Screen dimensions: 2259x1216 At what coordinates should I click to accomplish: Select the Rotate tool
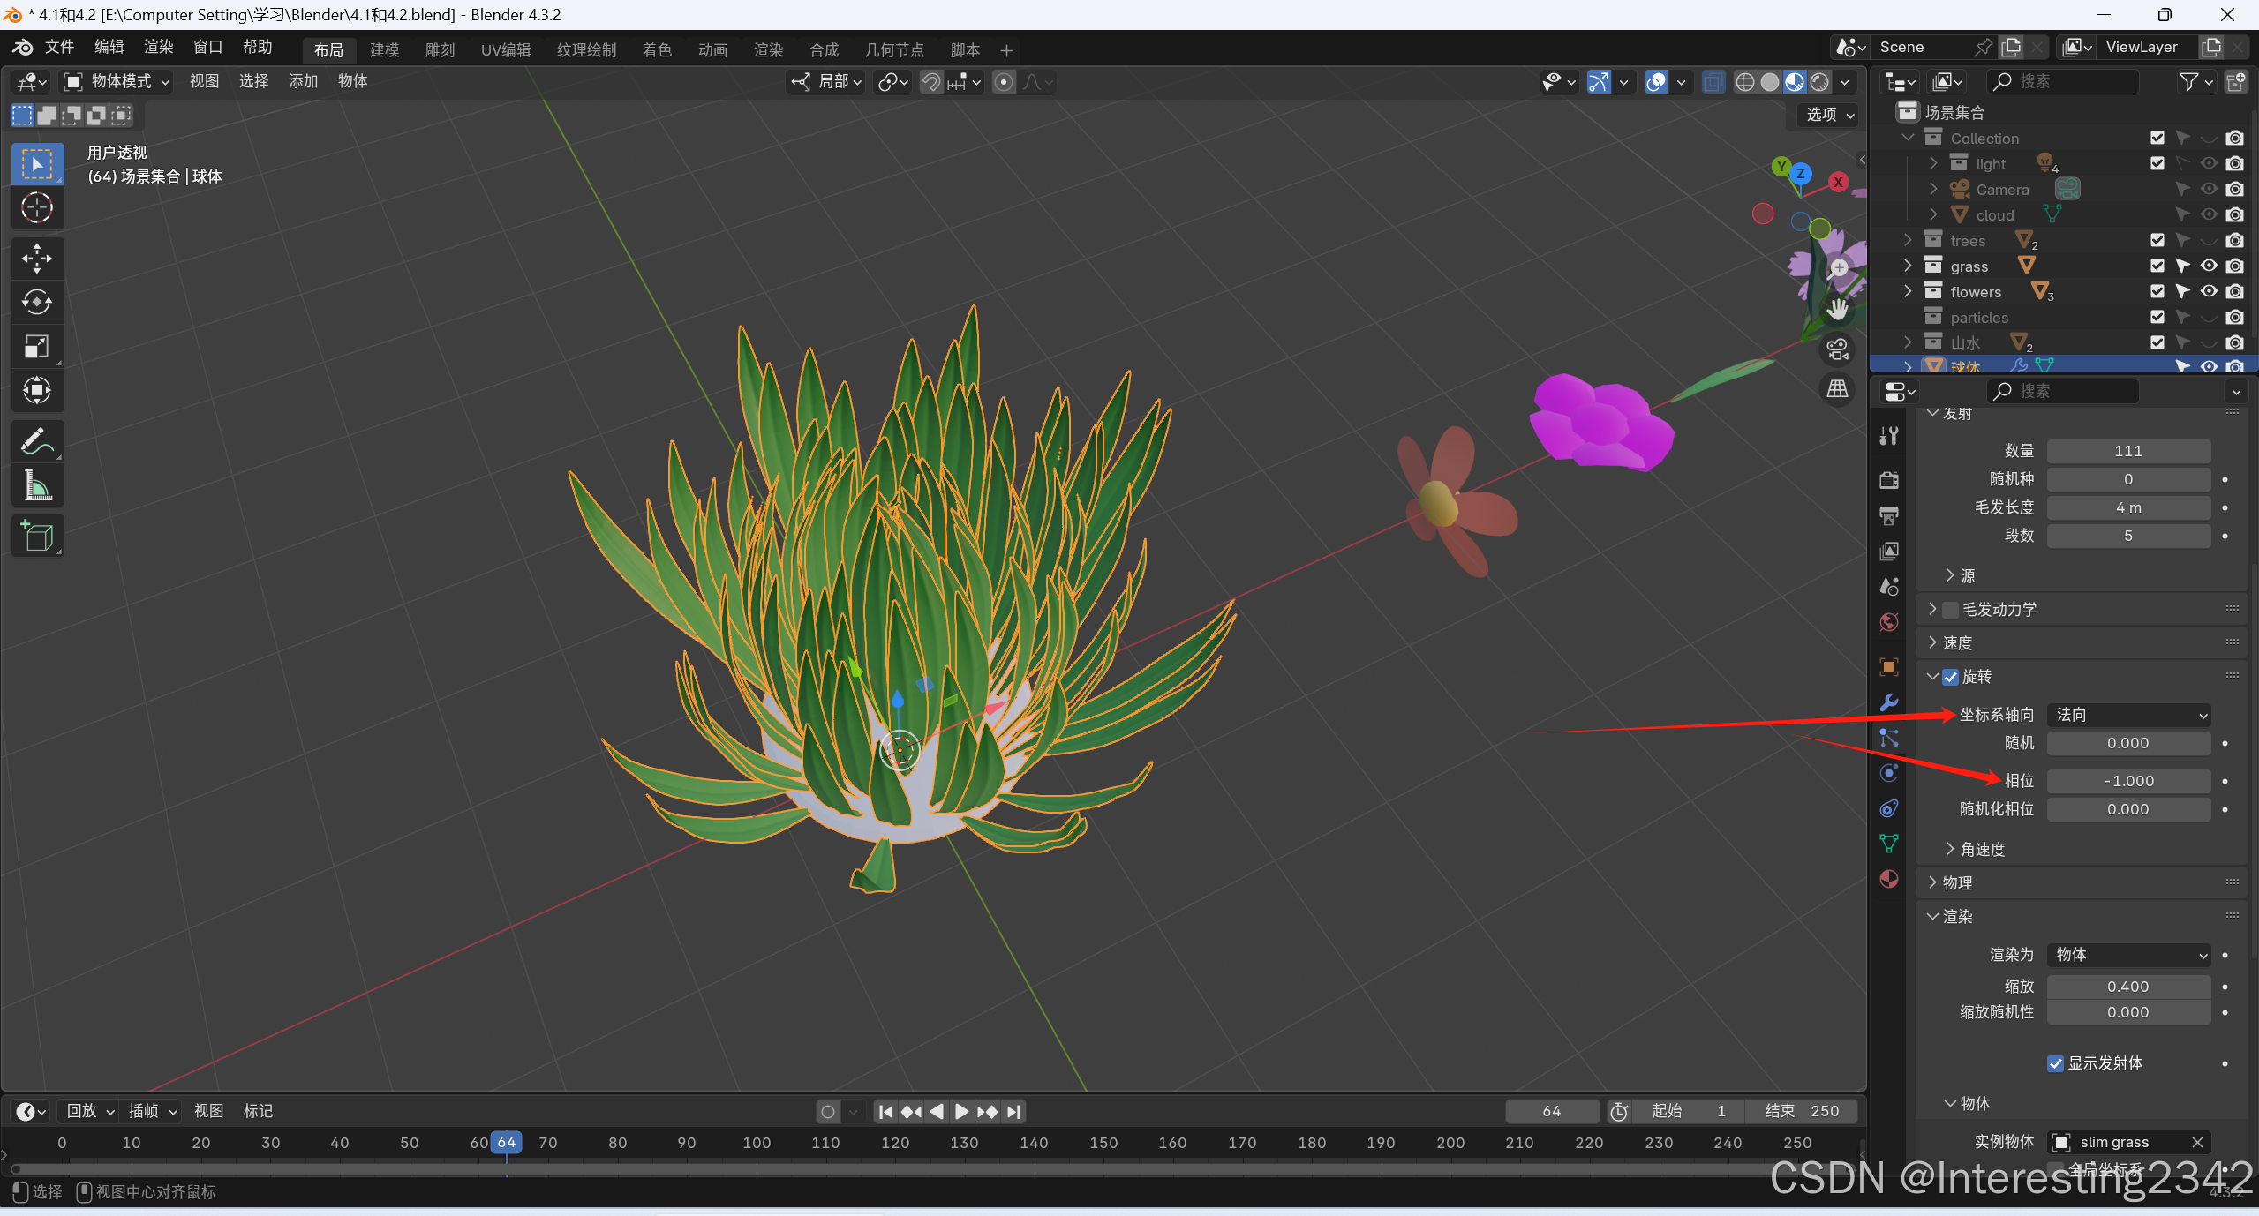(x=37, y=303)
